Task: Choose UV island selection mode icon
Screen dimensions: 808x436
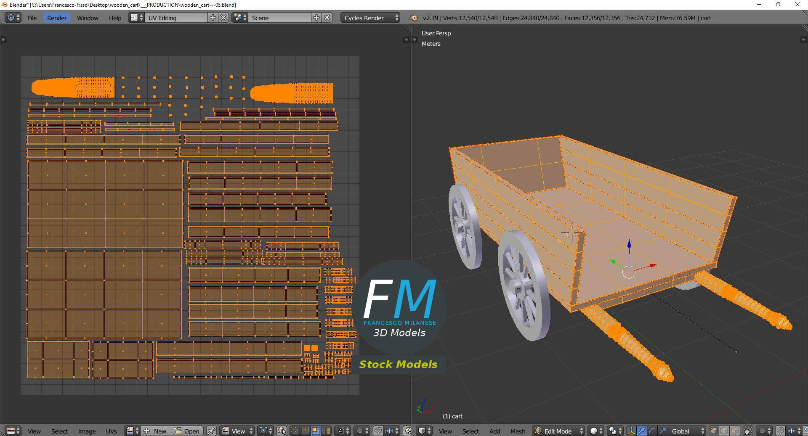Action: tap(326, 431)
